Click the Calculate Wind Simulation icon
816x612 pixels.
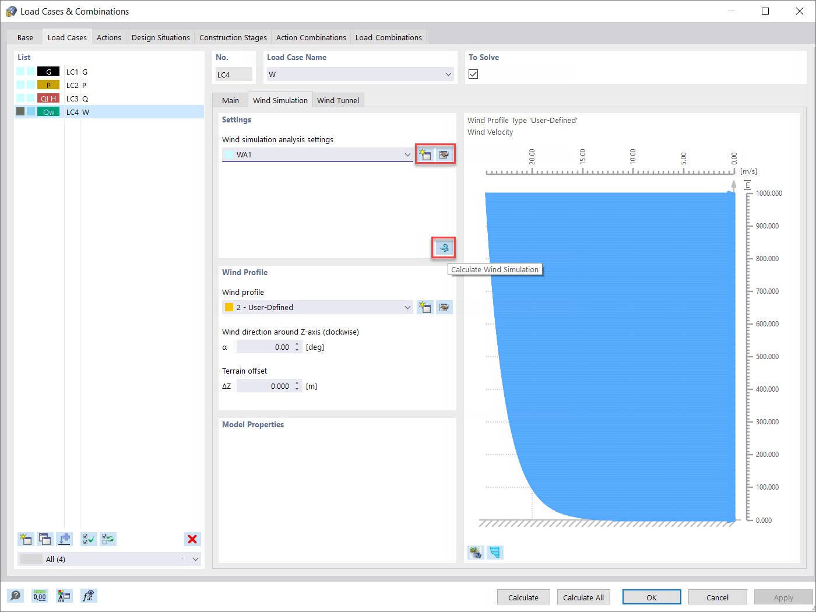[x=444, y=248]
